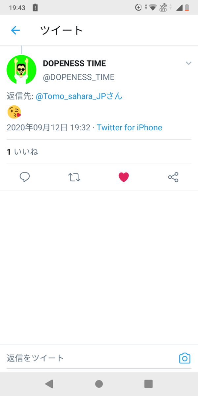The image size is (198, 396).
Task: Tap the retweet icon
Action: tap(74, 177)
